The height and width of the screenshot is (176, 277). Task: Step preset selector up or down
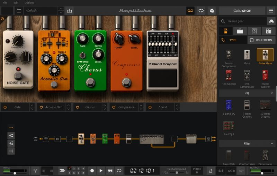pos(61,11)
